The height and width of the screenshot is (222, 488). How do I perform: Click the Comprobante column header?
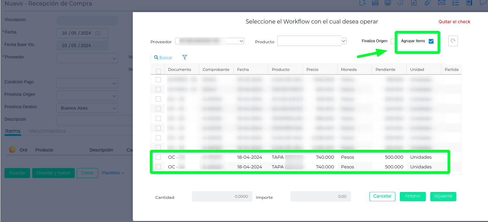[216, 70]
